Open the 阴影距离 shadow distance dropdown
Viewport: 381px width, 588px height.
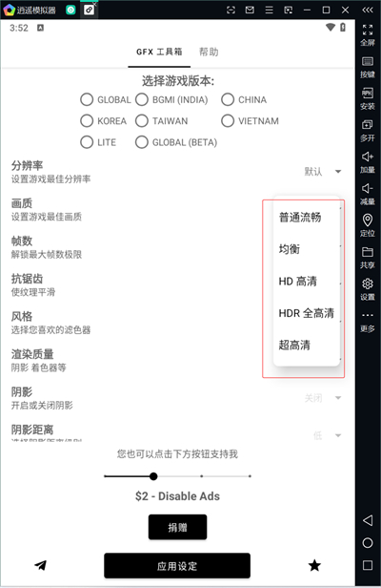coord(327,435)
